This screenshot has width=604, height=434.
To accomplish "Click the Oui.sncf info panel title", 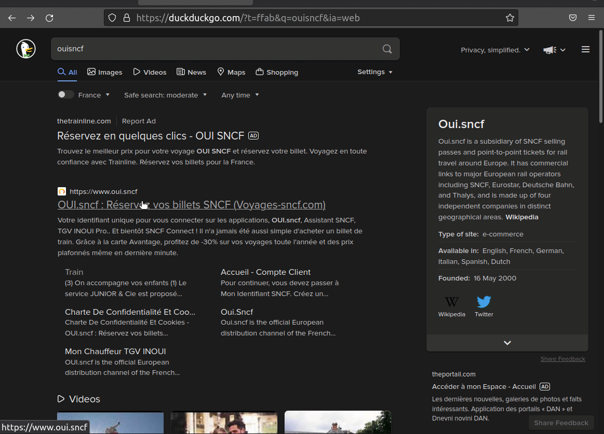I will [x=461, y=124].
